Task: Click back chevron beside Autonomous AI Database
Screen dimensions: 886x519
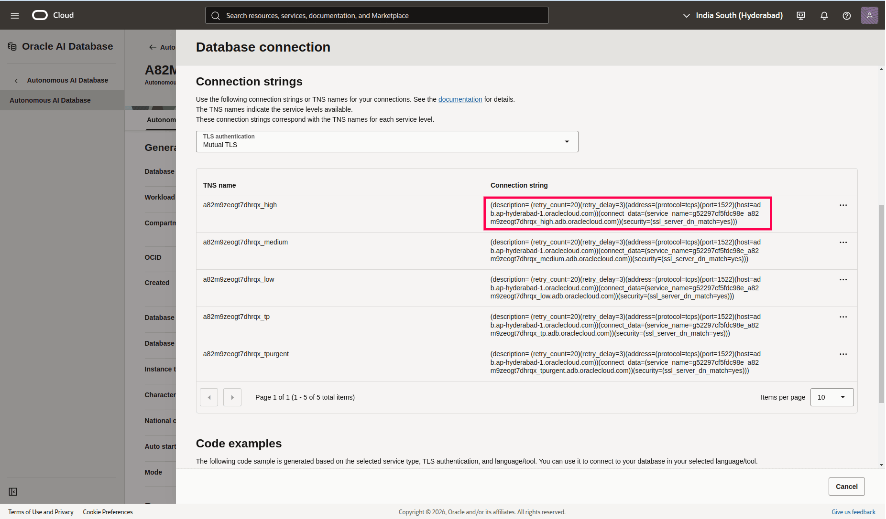Action: pos(16,81)
